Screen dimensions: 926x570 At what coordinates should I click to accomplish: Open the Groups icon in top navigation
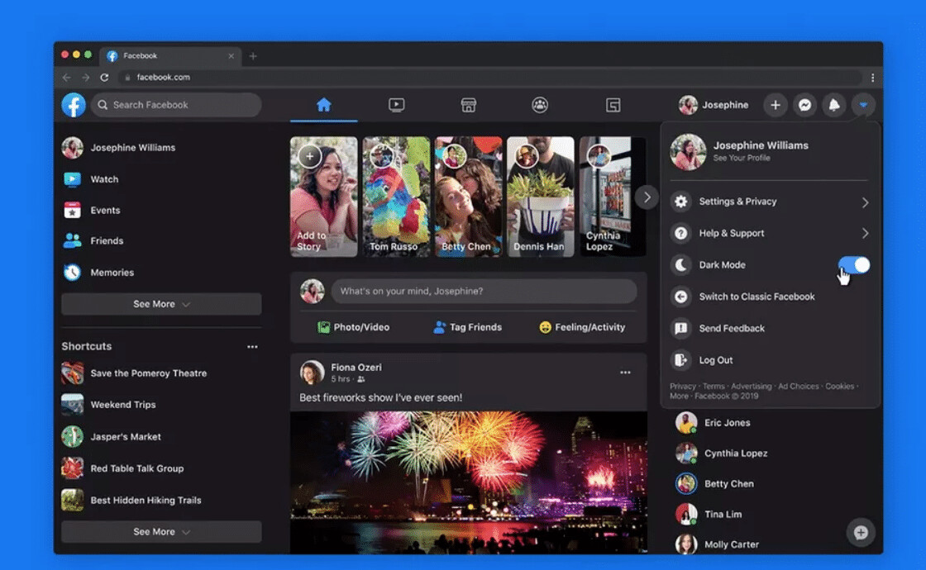(x=540, y=105)
